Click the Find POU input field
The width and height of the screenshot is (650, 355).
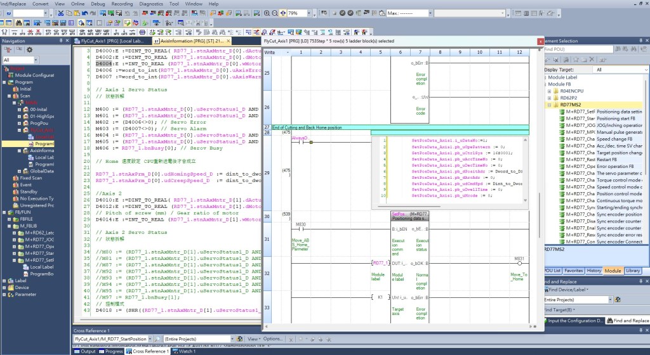coord(578,49)
